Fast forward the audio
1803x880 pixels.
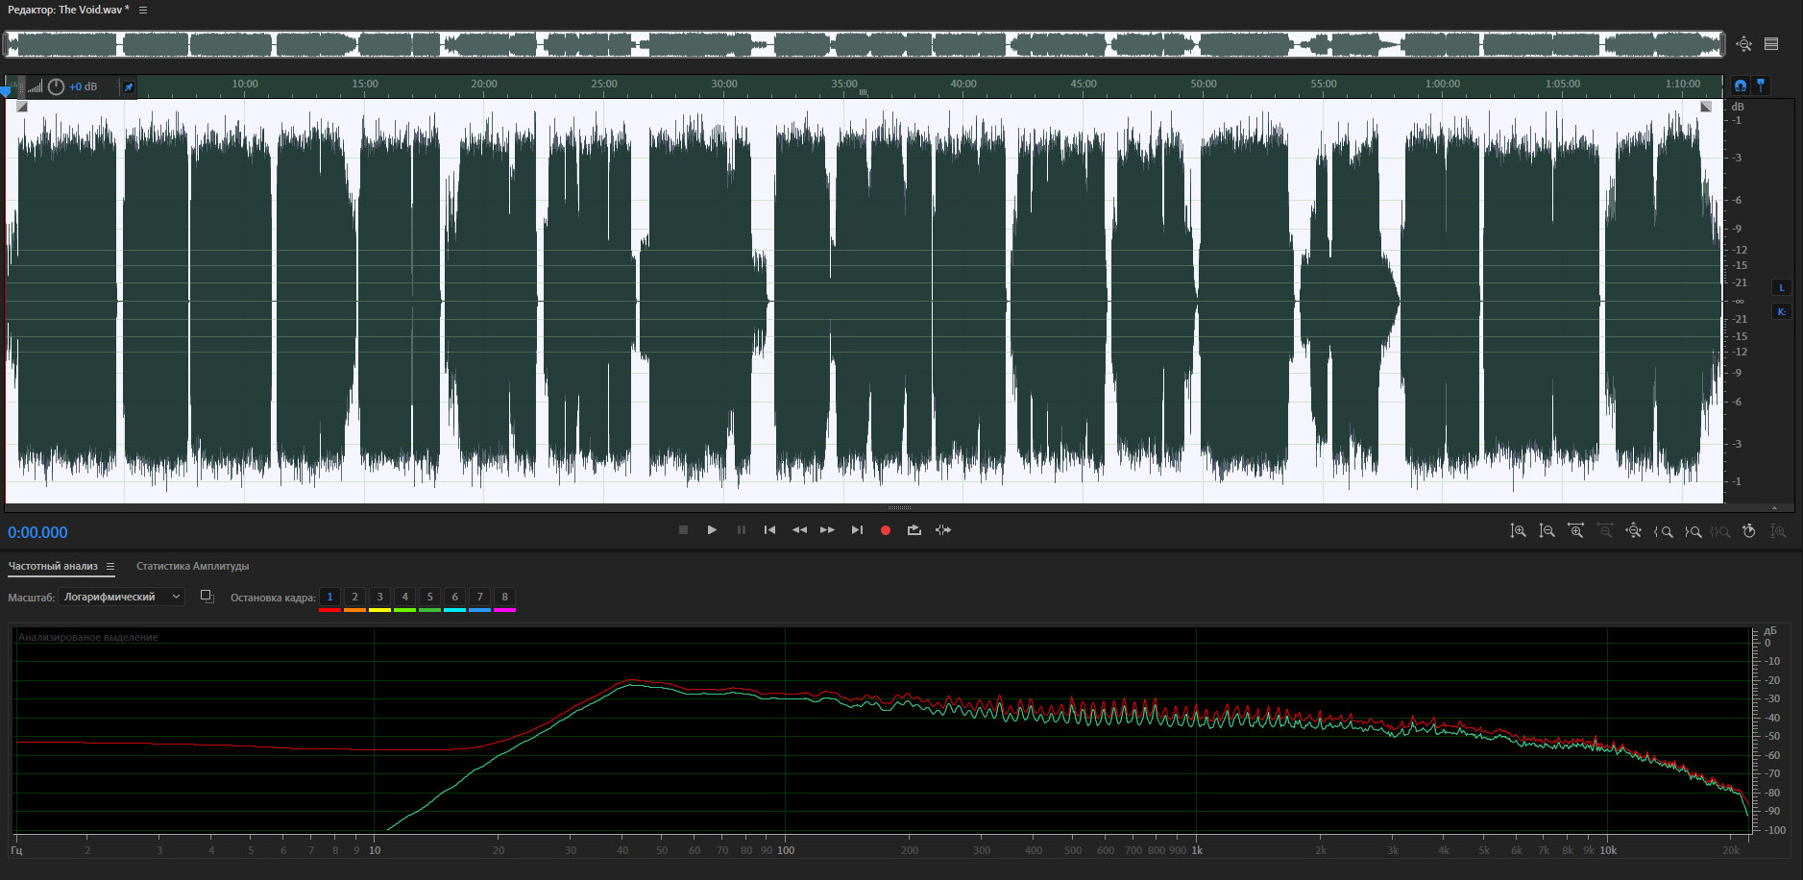pos(827,530)
